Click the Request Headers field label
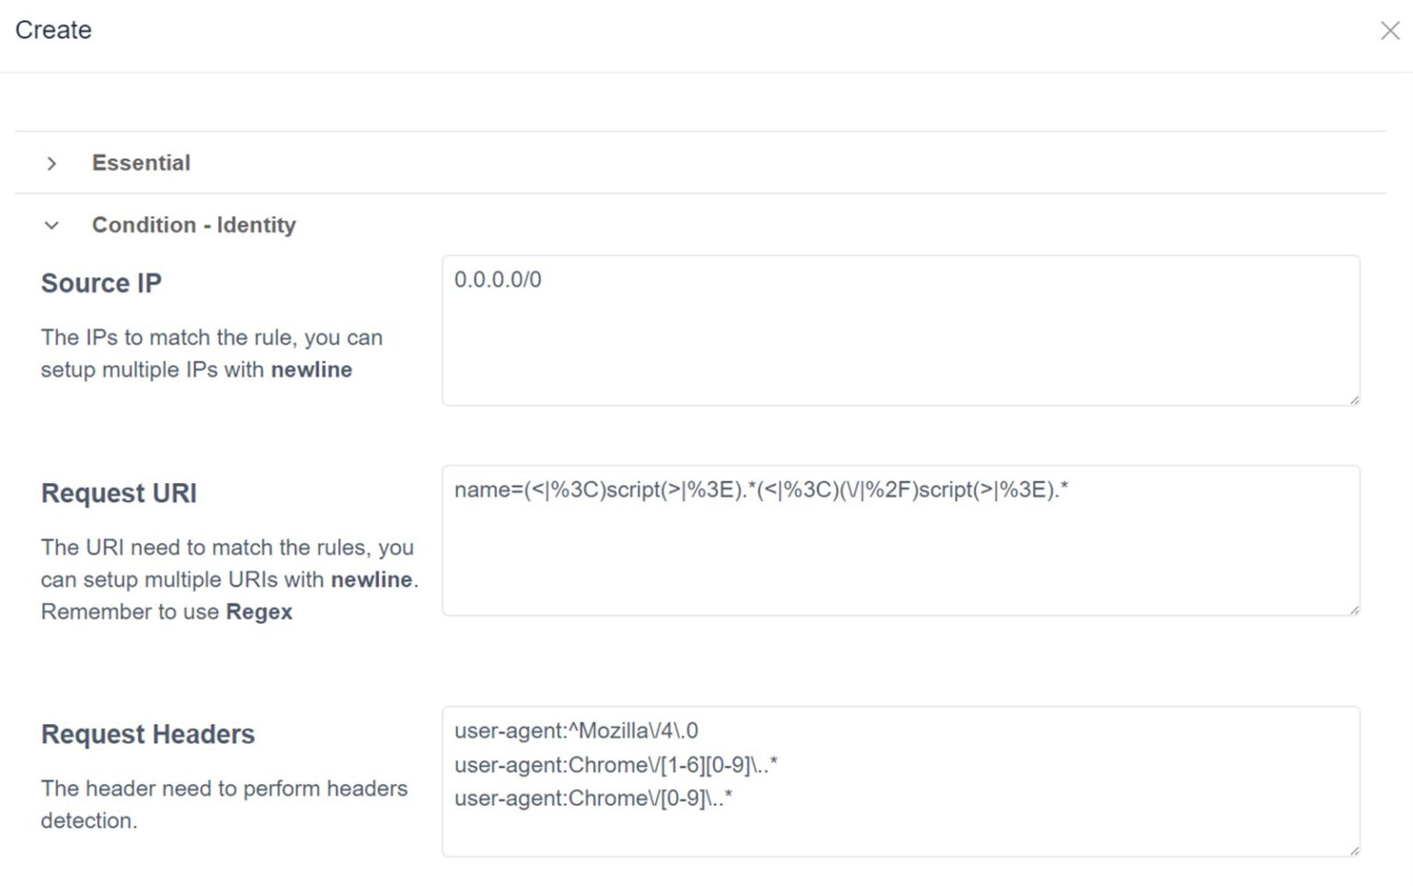Image resolution: width=1413 pixels, height=886 pixels. 147,734
